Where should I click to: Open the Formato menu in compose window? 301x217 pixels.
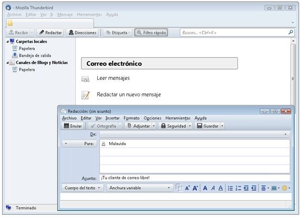[131, 118]
